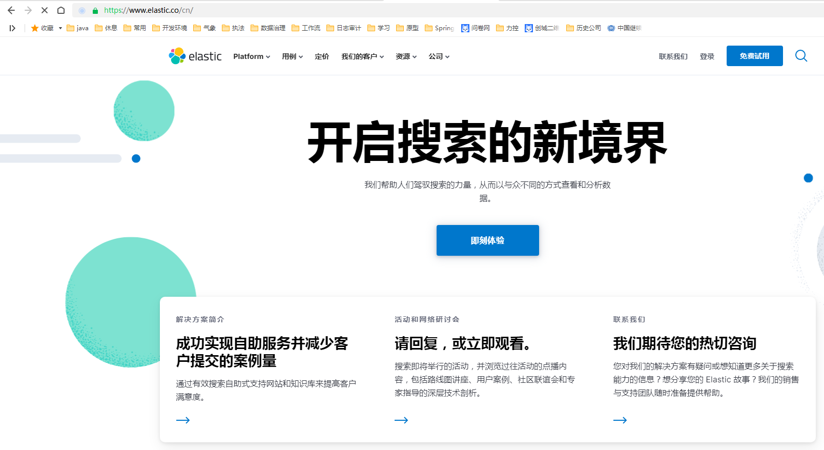
Task: Expand the 收藏 dropdown arrow
Action: pos(60,28)
